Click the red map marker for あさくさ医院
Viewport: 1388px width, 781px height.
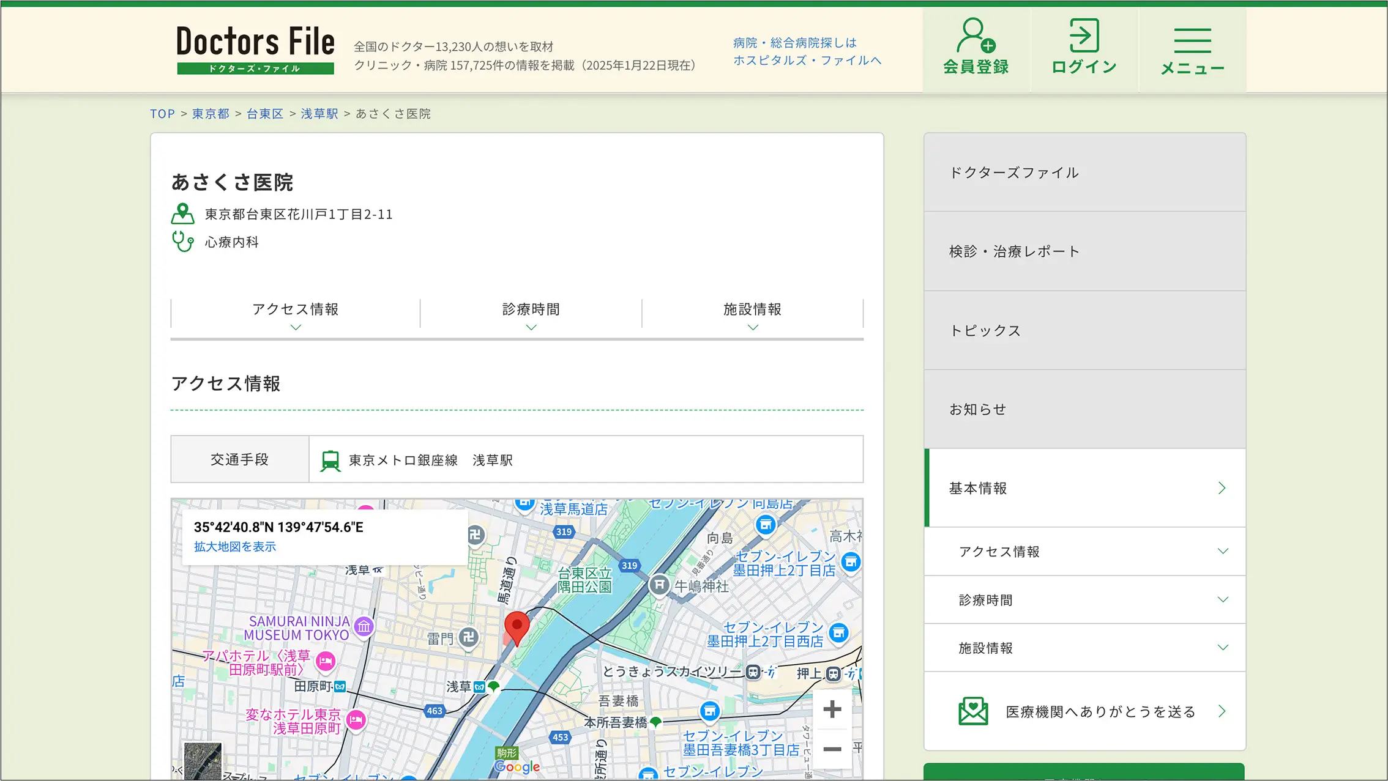pos(517,624)
